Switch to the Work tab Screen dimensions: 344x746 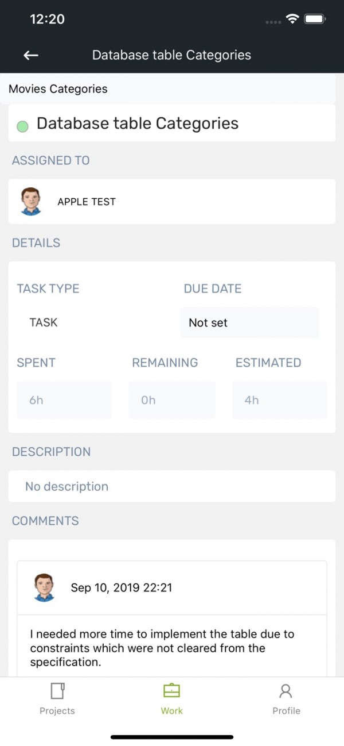point(171,697)
